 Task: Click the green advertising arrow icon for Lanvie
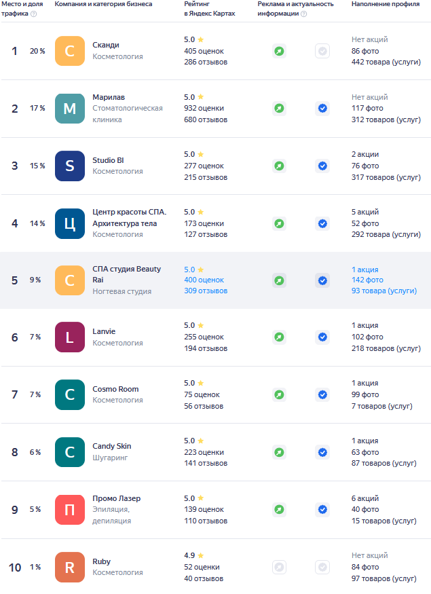[x=279, y=337]
